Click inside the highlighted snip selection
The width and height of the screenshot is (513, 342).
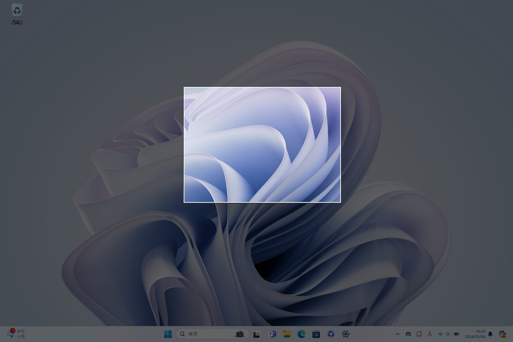[x=262, y=145]
